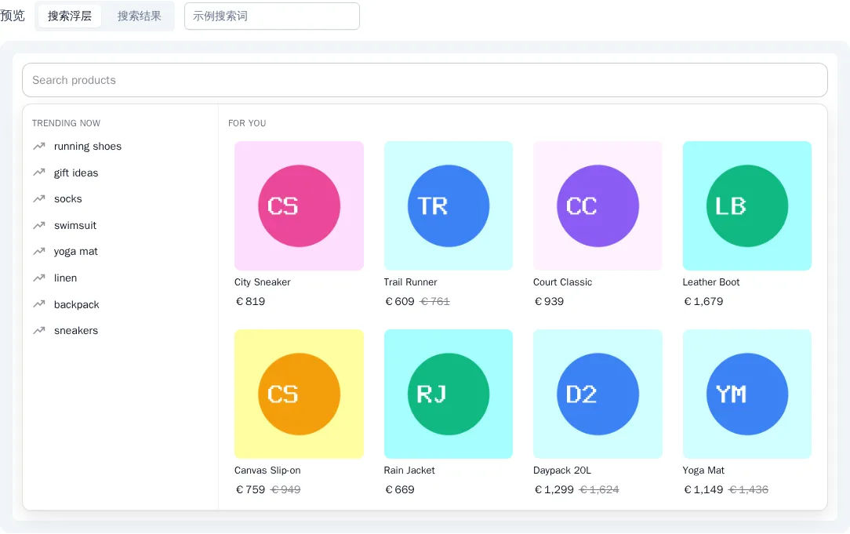850x534 pixels.
Task: Select the Yoga Mat YM thumbnail
Action: (747, 394)
